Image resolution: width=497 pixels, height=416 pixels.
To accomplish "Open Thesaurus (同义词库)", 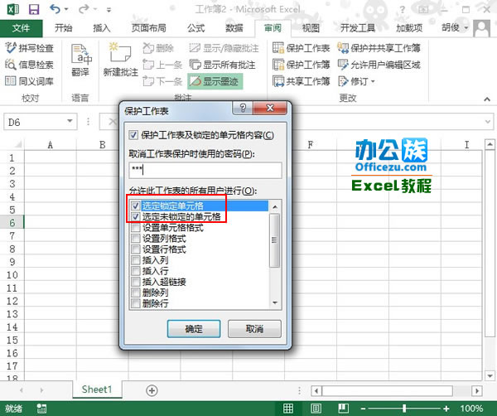I will [29, 81].
